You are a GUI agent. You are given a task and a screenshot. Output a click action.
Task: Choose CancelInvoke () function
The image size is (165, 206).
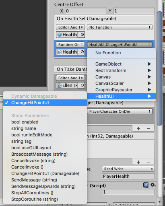45,167
